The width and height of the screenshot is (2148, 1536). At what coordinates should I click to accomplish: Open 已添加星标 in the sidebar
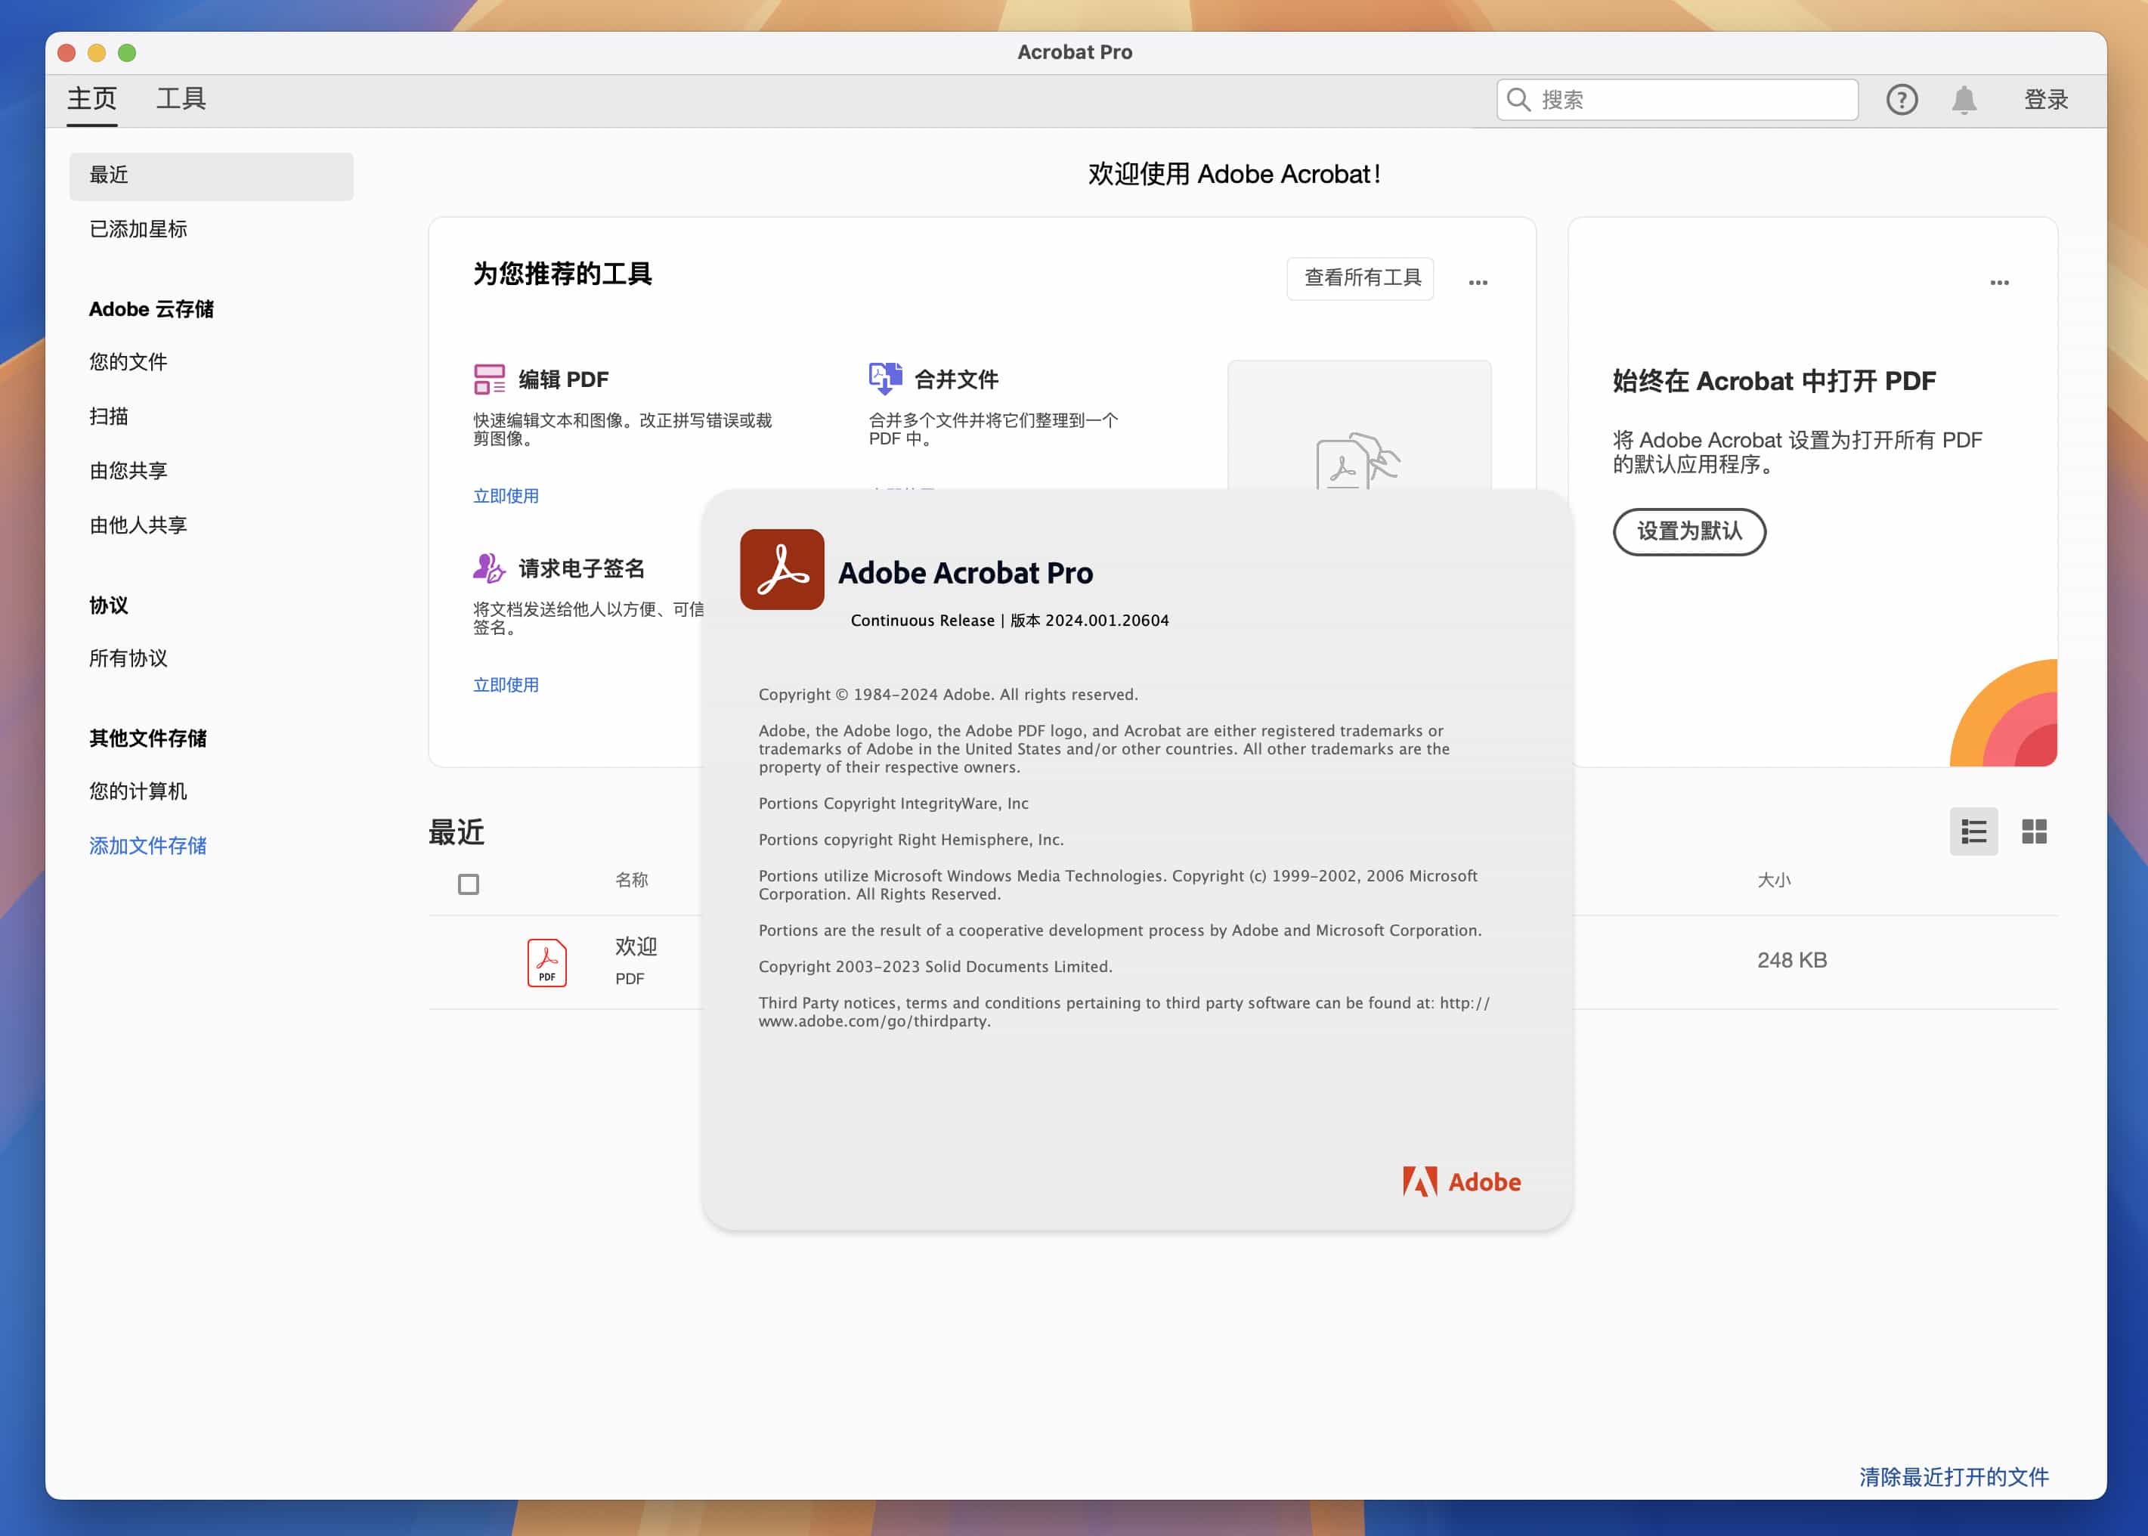tap(138, 229)
